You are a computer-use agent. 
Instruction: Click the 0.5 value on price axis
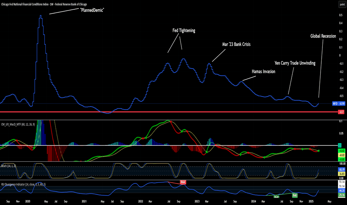point(341,15)
